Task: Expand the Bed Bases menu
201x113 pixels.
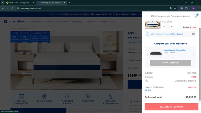Action: tap(63, 22)
